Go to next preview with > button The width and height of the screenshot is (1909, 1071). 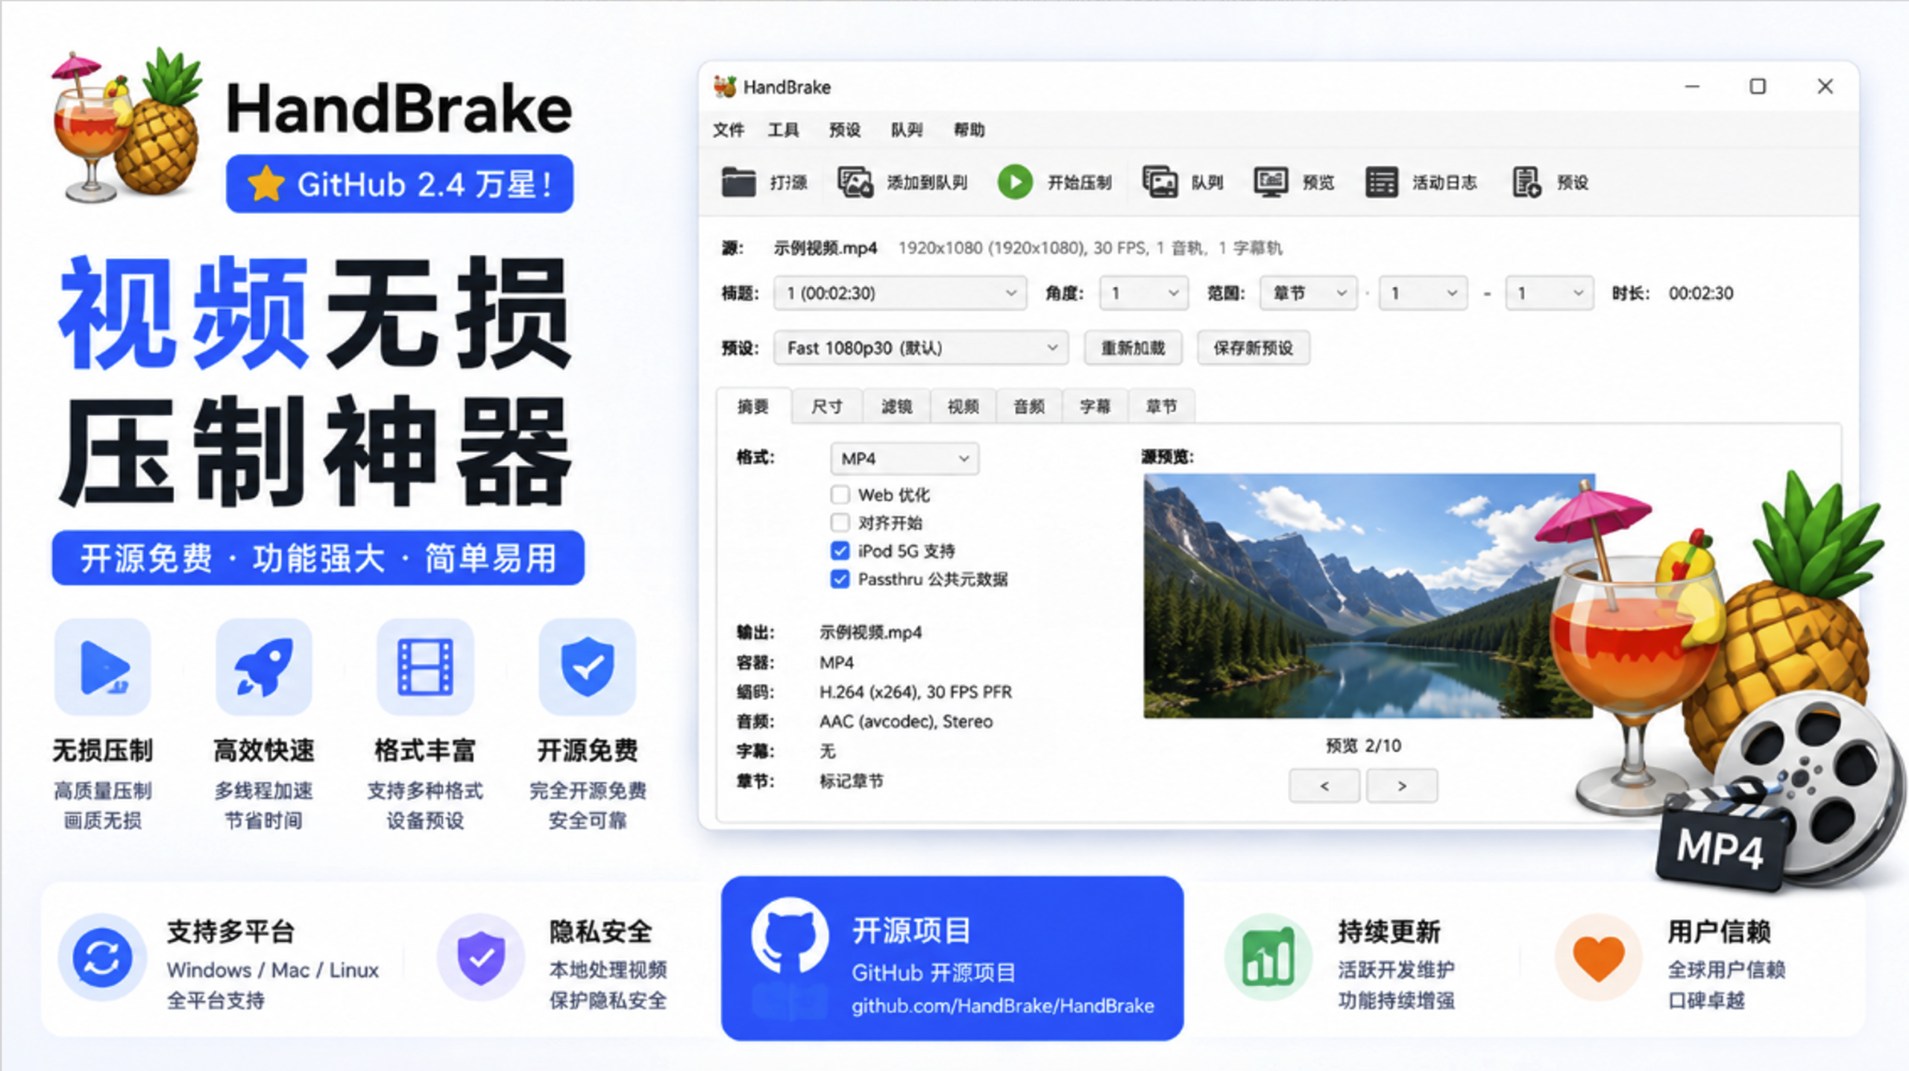click(x=1402, y=786)
